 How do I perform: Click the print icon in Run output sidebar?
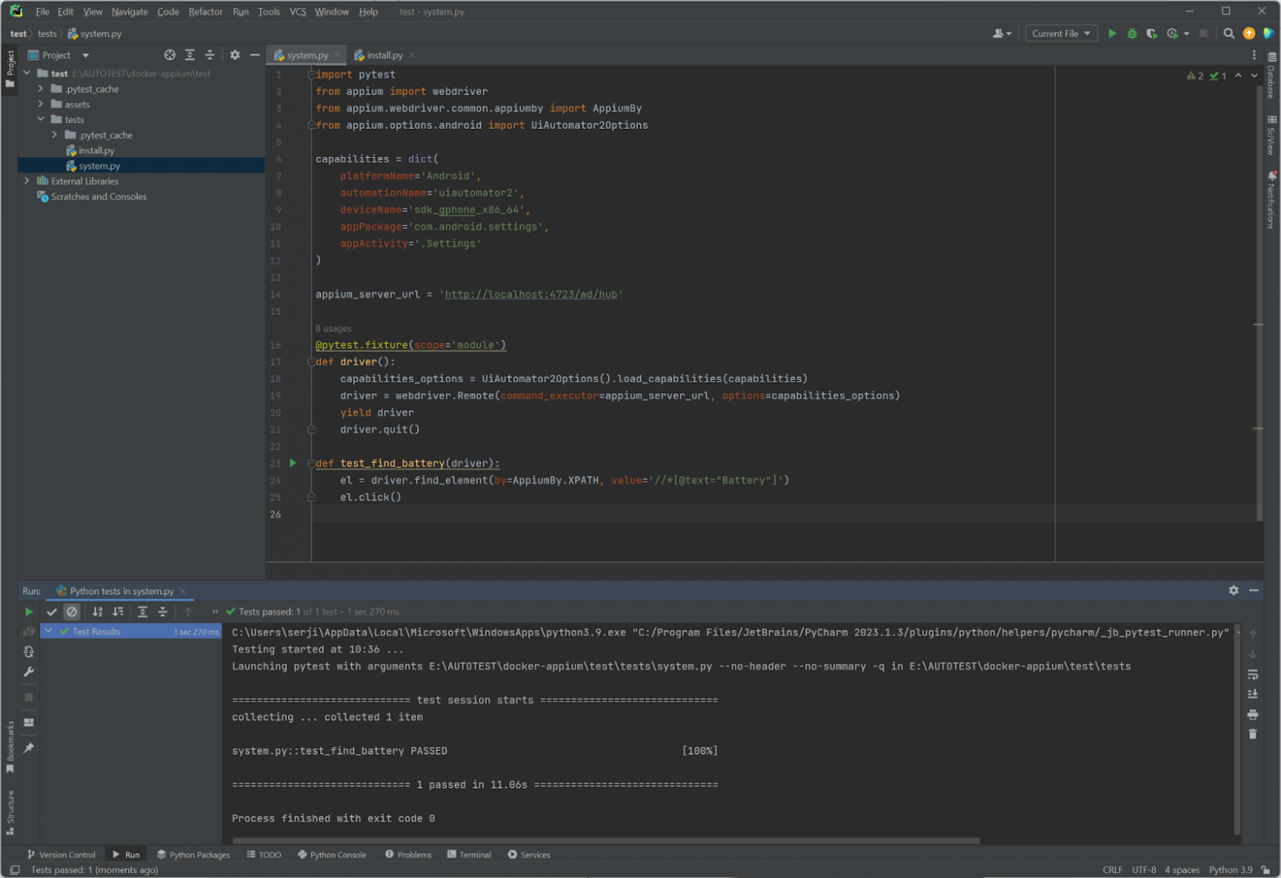click(1252, 714)
